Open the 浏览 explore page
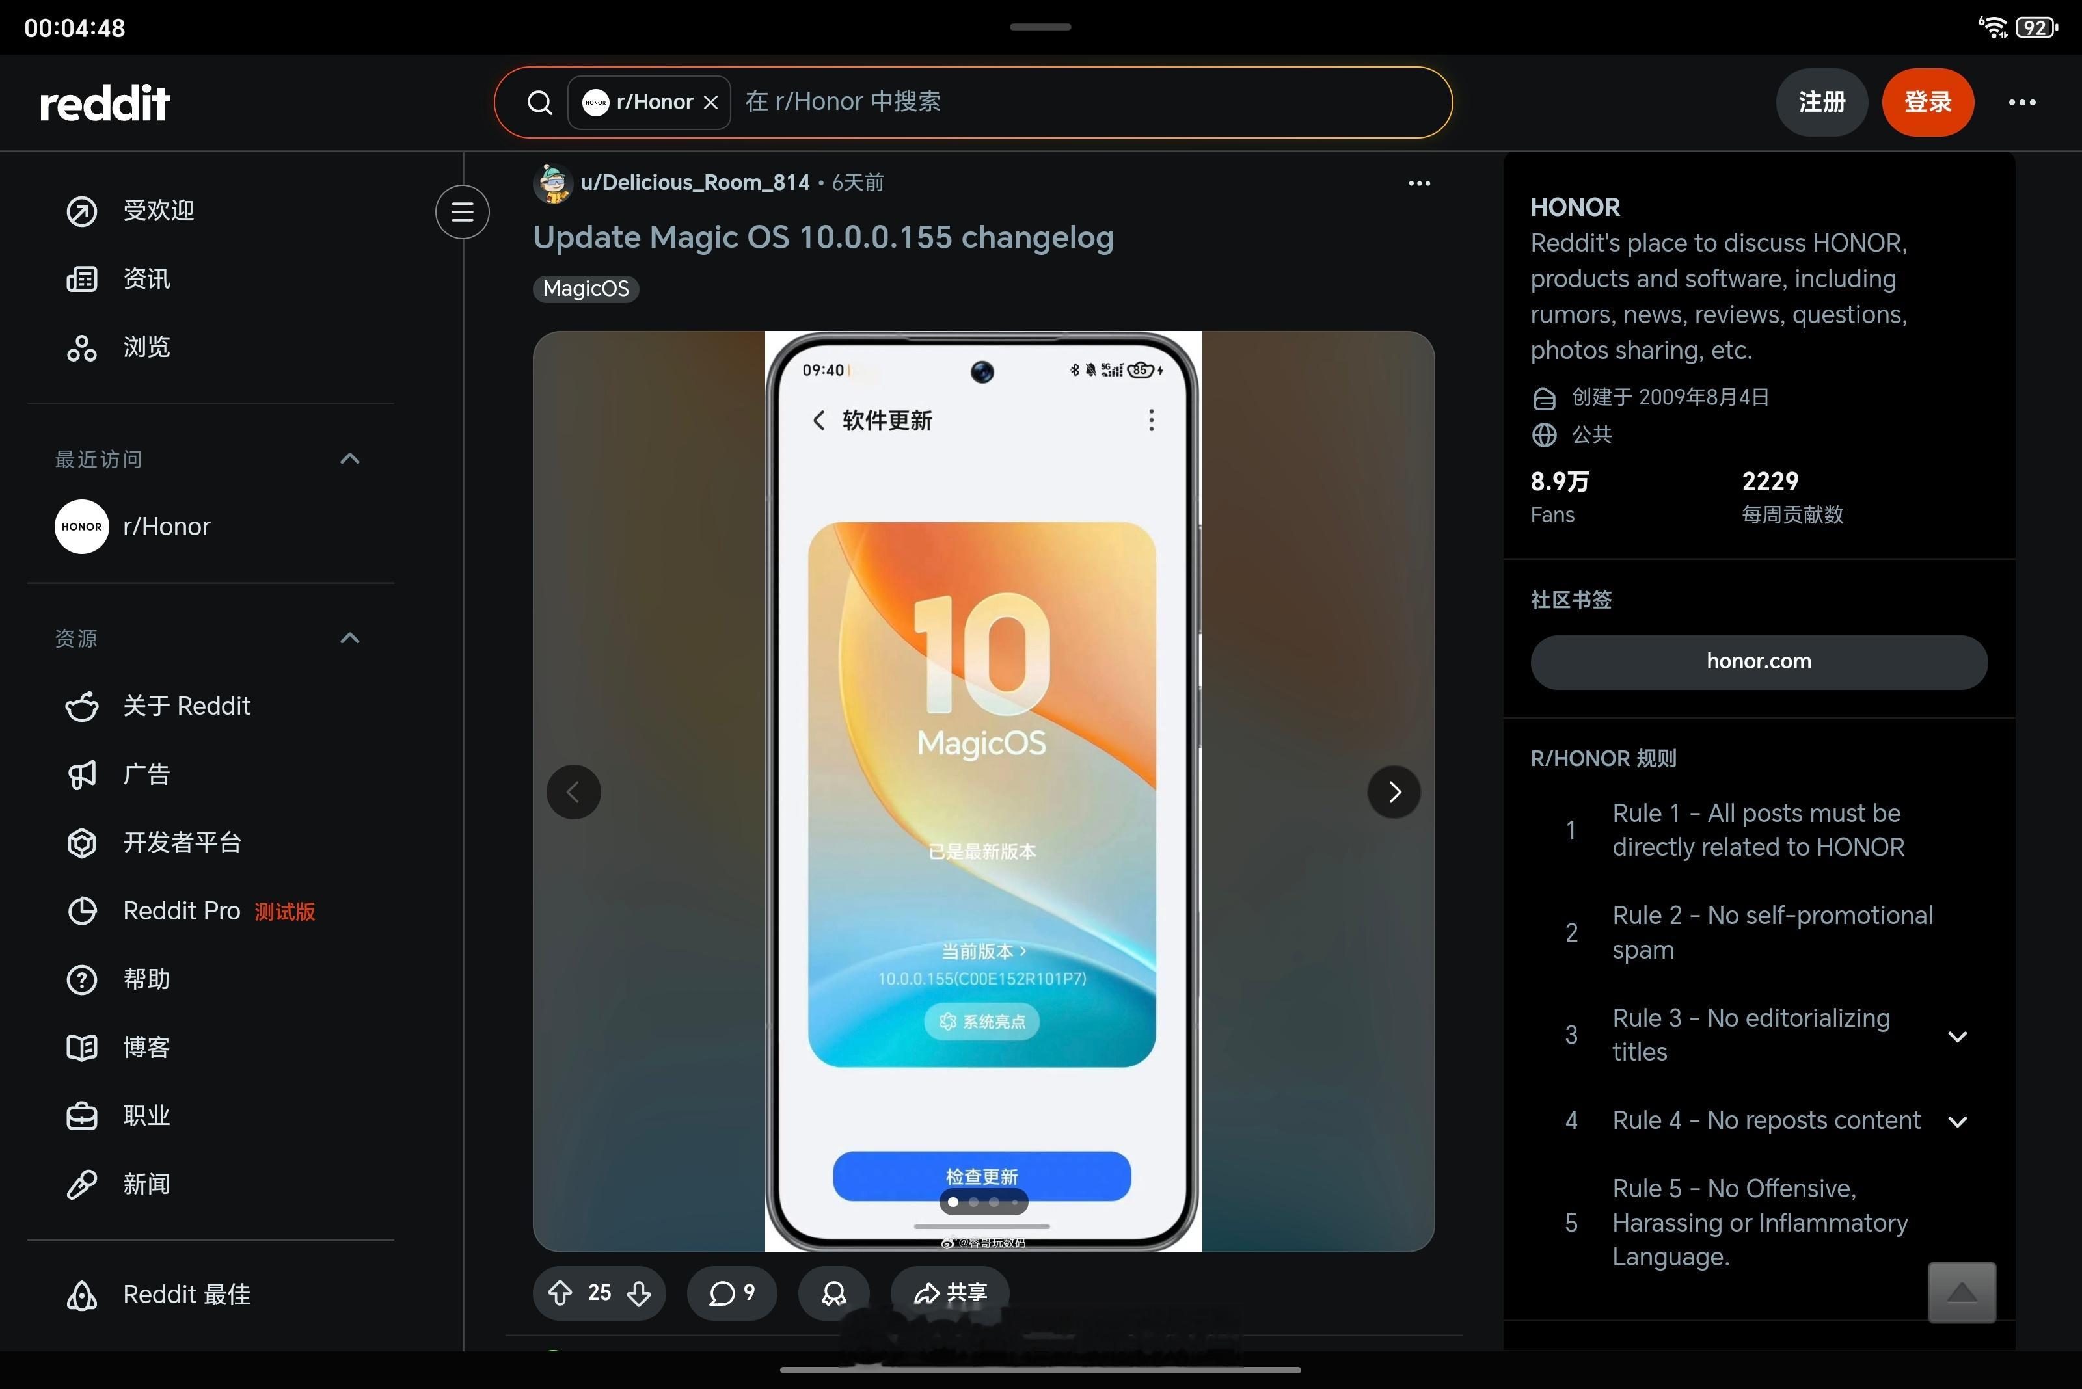Viewport: 2082px width, 1389px height. tap(211, 347)
